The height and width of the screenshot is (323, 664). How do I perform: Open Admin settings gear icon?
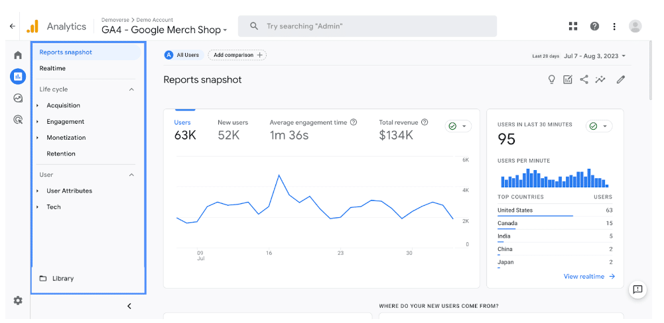coord(18,300)
